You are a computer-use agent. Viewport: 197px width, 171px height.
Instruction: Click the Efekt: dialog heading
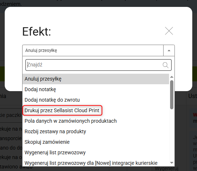point(37,32)
